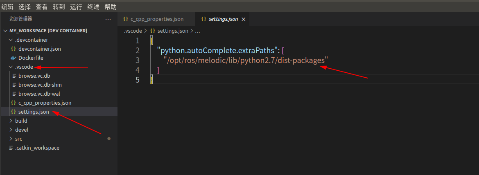Open the 帮助 menu
The width and height of the screenshot is (479, 175).
point(110,7)
